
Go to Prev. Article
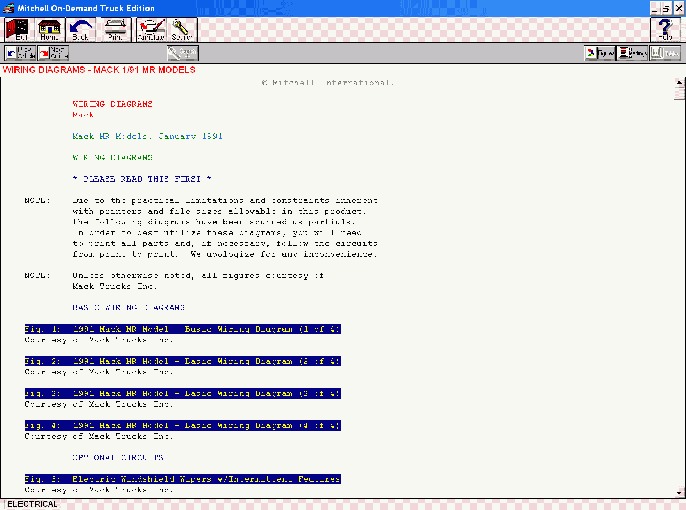20,53
